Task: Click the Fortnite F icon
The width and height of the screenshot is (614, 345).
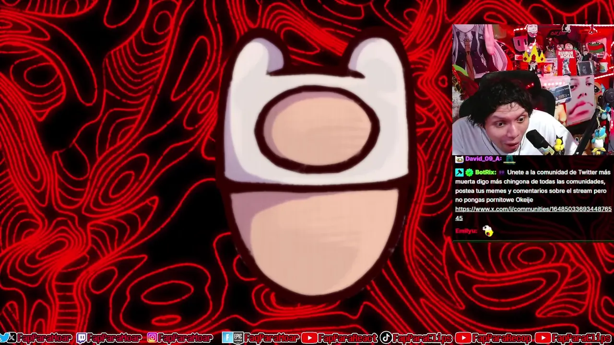Action: [x=227, y=337]
